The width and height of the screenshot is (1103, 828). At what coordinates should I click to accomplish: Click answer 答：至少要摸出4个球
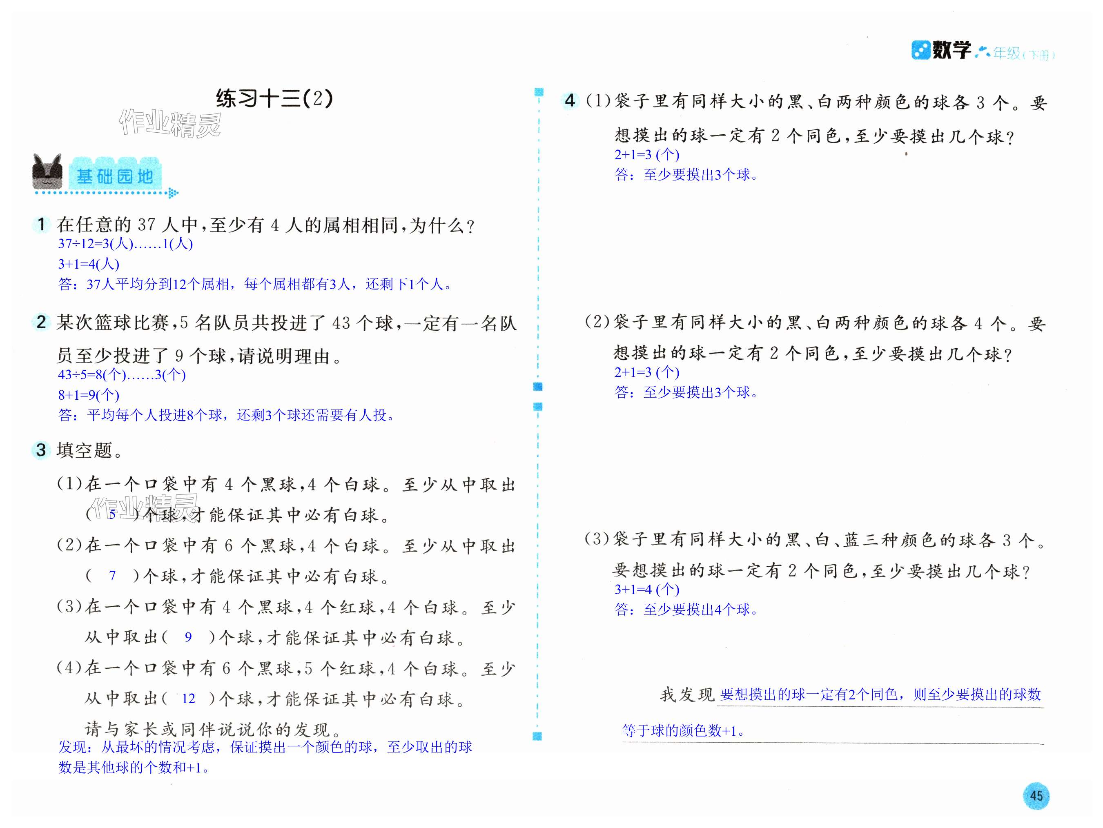point(686,609)
